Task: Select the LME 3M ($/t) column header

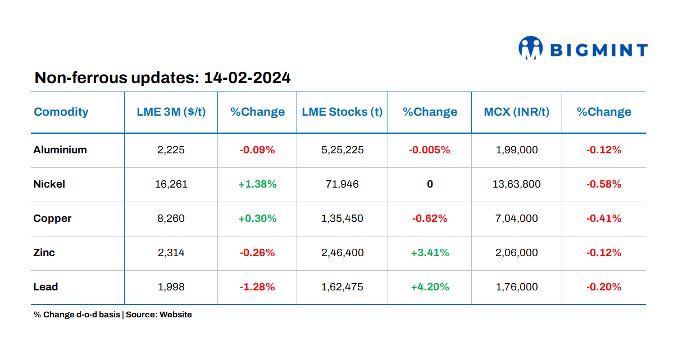Action: tap(171, 112)
